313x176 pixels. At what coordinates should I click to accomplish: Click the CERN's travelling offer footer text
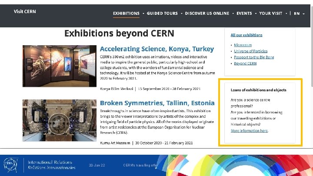click(x=141, y=165)
